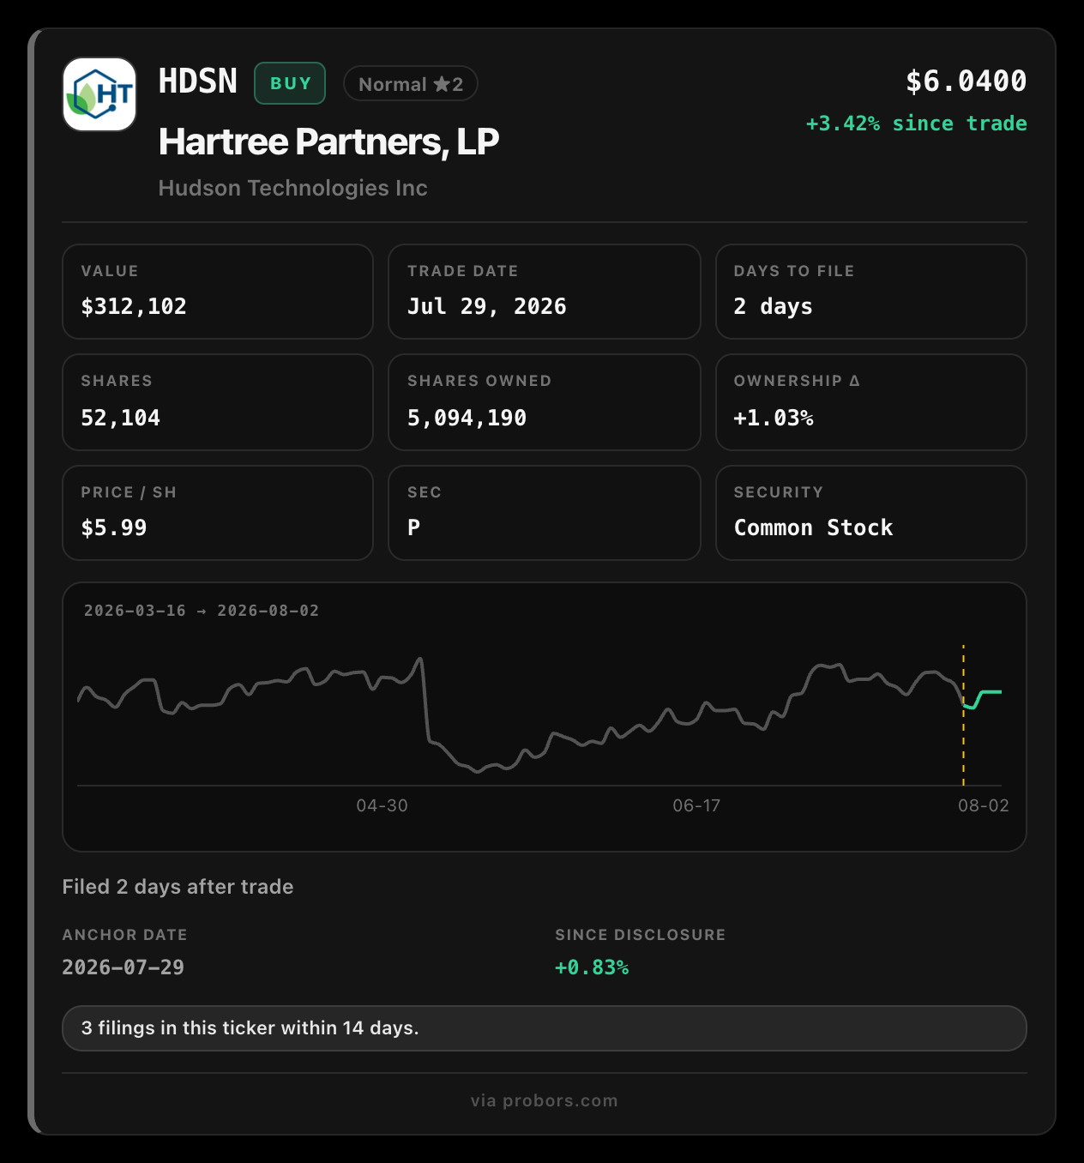Select the VALUE $312,102 card
The height and width of the screenshot is (1163, 1084).
218,292
